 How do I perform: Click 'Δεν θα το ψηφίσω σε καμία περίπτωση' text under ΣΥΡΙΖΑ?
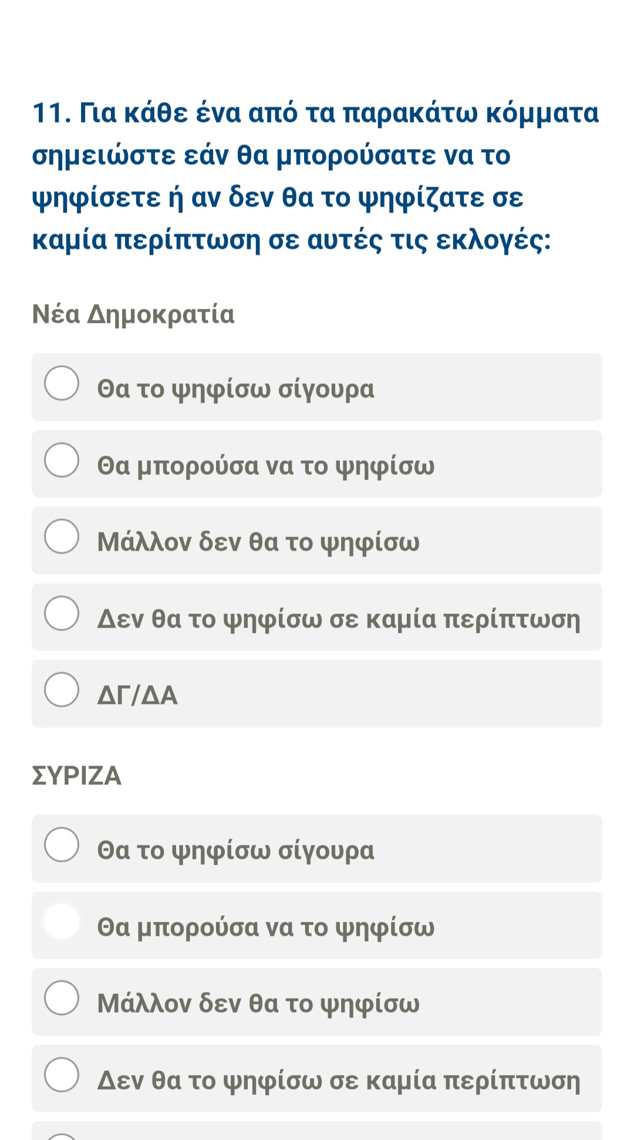pyautogui.click(x=339, y=1080)
